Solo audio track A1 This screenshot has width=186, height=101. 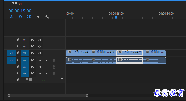click(x=47, y=61)
